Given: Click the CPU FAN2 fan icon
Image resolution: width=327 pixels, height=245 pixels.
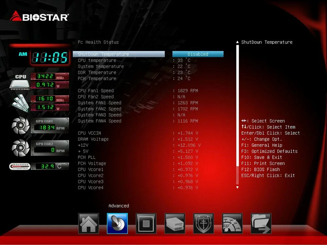Looking at the screenshot, I should (20, 148).
